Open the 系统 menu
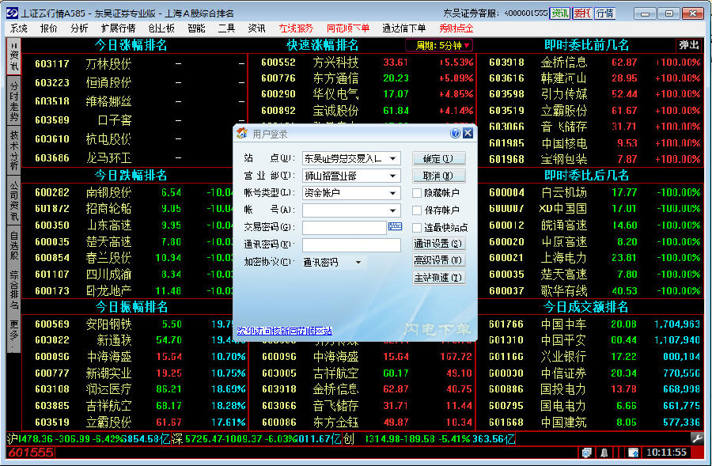 19,28
